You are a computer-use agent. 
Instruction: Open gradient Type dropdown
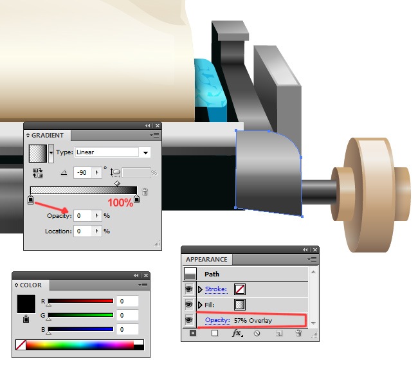point(145,152)
